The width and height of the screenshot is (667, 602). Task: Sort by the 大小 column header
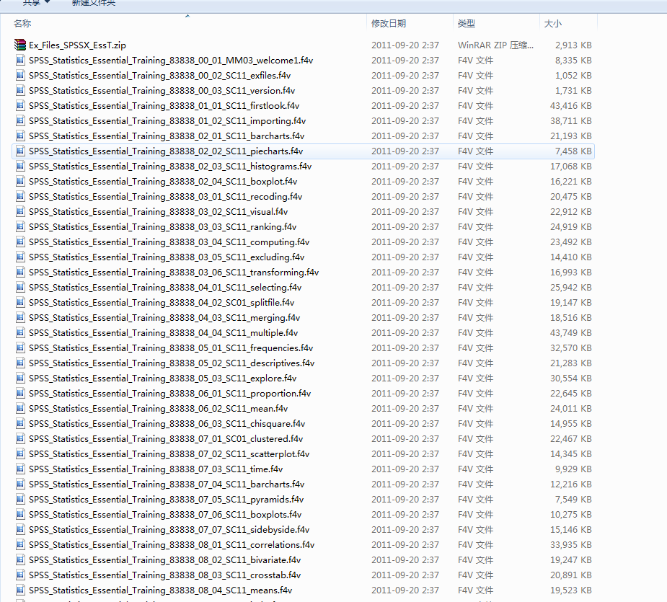tap(553, 23)
